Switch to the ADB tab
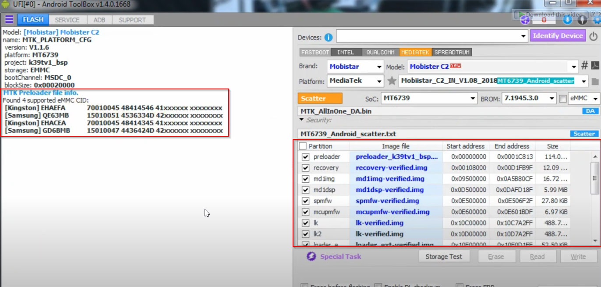601x287 pixels. click(x=99, y=20)
